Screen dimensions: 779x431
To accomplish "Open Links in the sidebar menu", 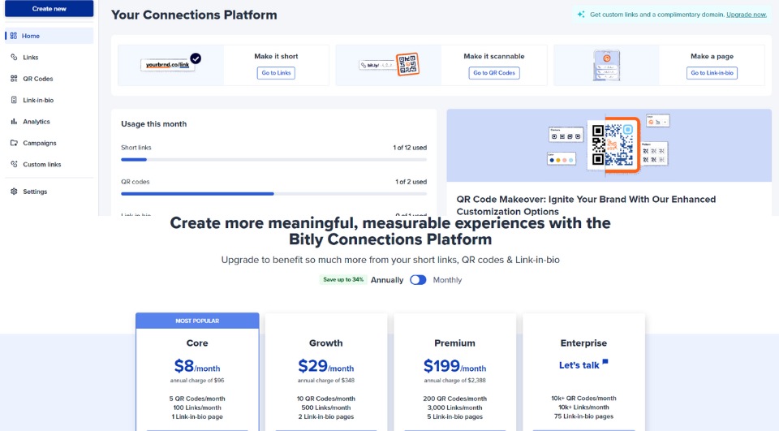I will [x=49, y=57].
